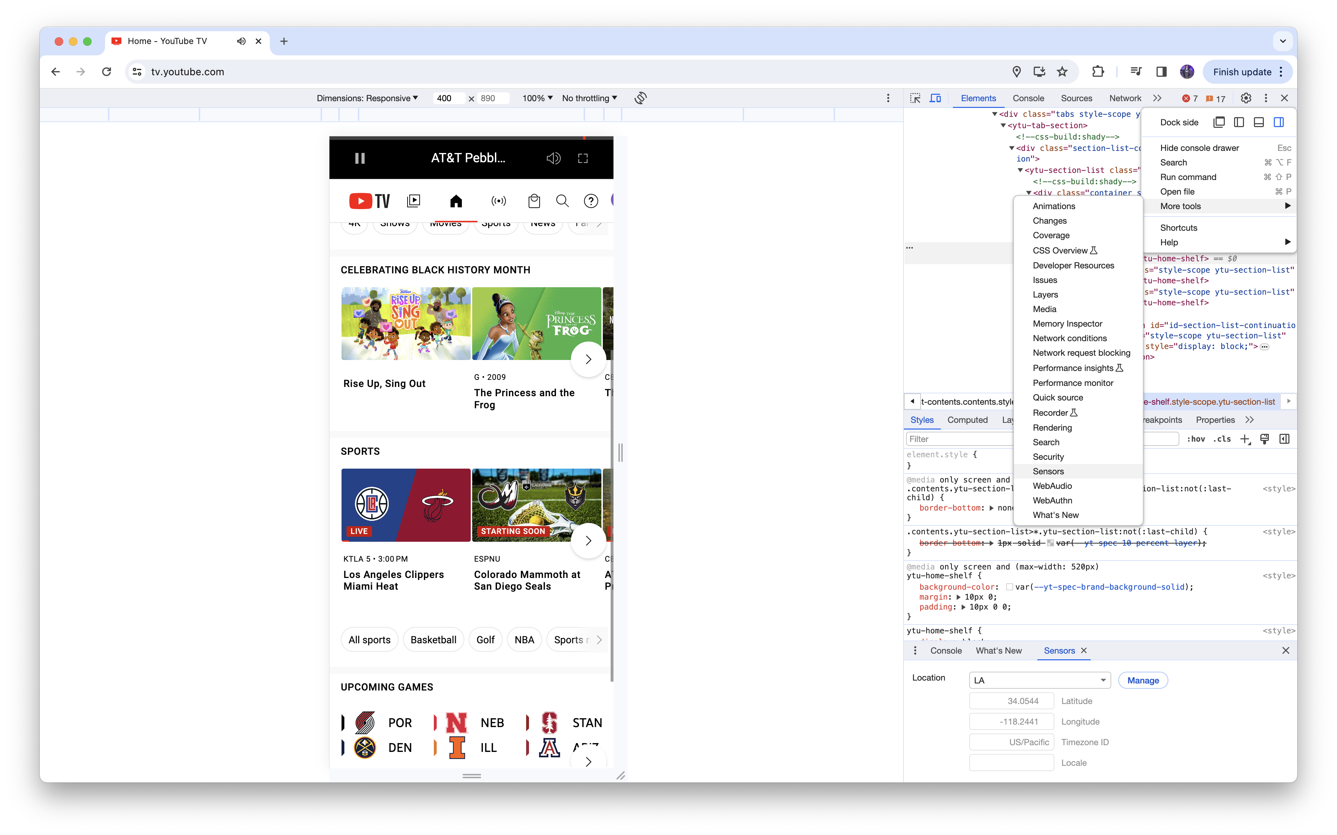Image resolution: width=1337 pixels, height=835 pixels.
Task: Toggle .cls element classes panel
Action: point(1222,439)
